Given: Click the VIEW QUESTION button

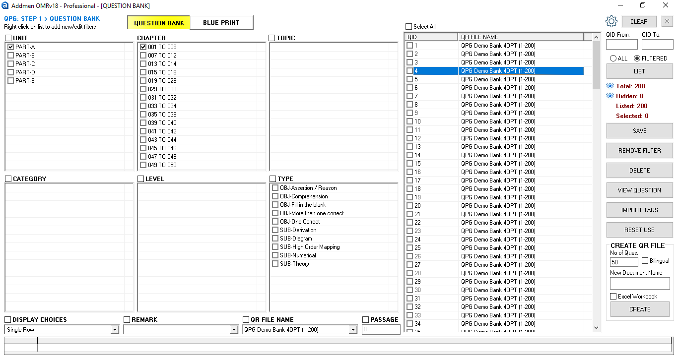Looking at the screenshot, I should (639, 190).
